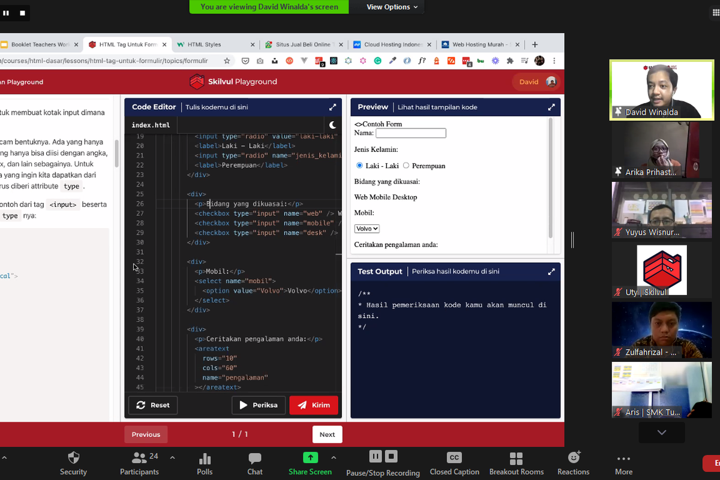Screen dimensions: 720x480
Task: Select the Laki - Laki radio button
Action: click(360, 166)
